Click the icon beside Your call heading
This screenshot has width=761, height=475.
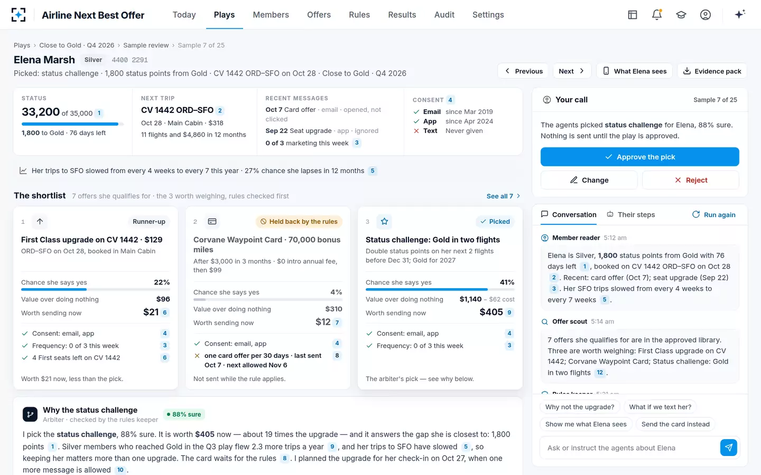click(547, 100)
